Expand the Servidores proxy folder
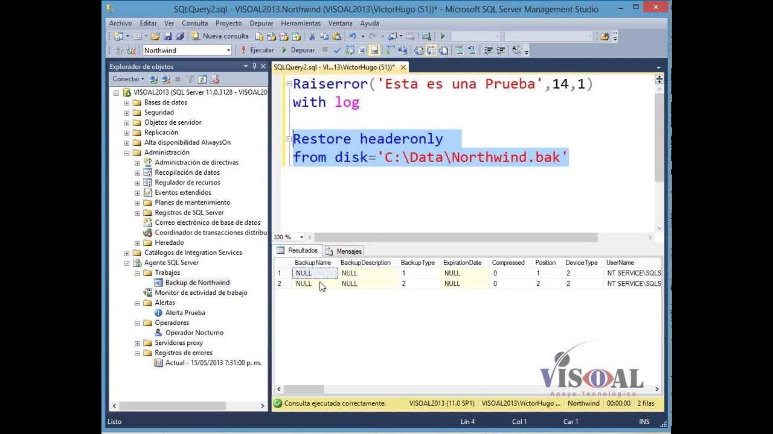Viewport: 773px width, 434px height. click(x=138, y=343)
